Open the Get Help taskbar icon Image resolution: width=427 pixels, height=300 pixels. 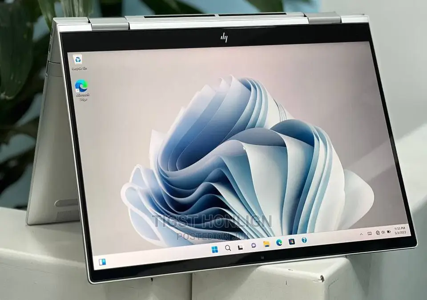(x=304, y=240)
